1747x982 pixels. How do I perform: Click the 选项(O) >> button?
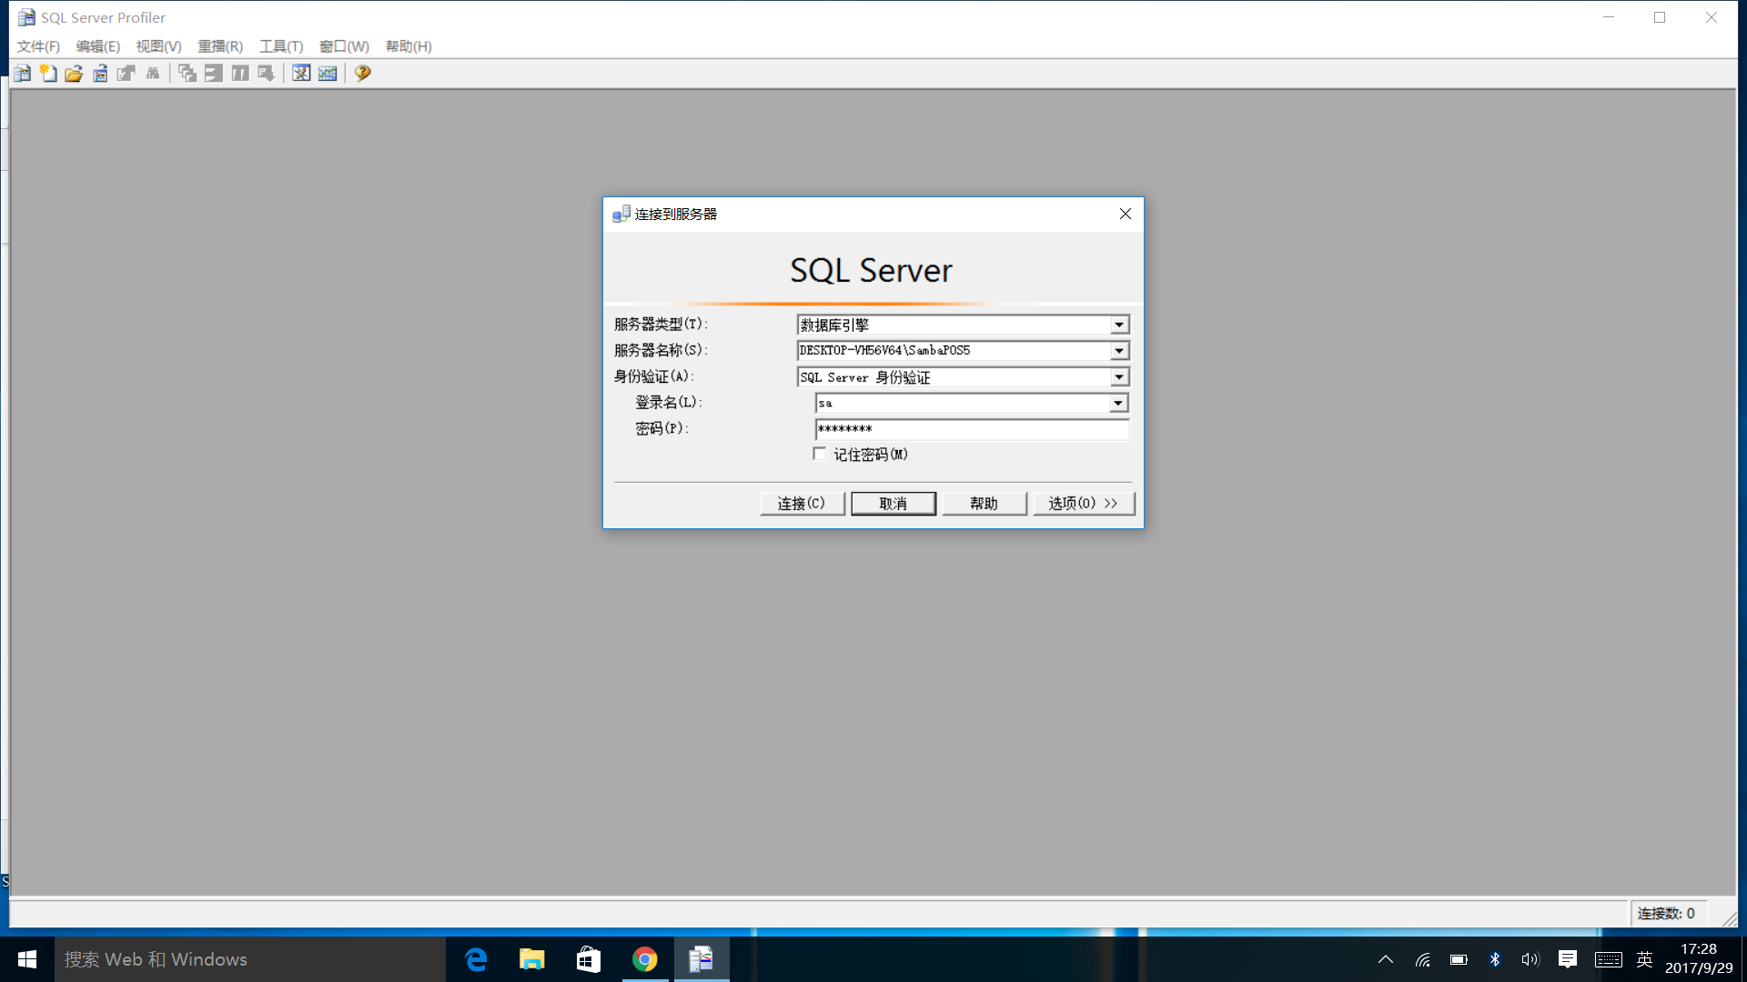click(x=1084, y=504)
